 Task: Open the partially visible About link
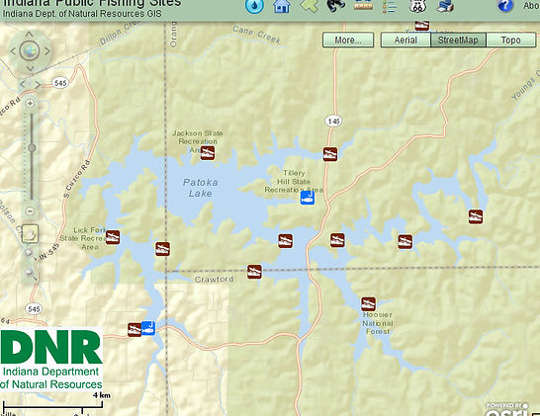pos(531,6)
